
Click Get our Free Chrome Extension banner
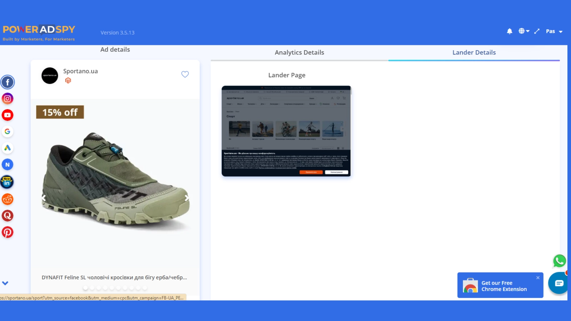point(500,285)
